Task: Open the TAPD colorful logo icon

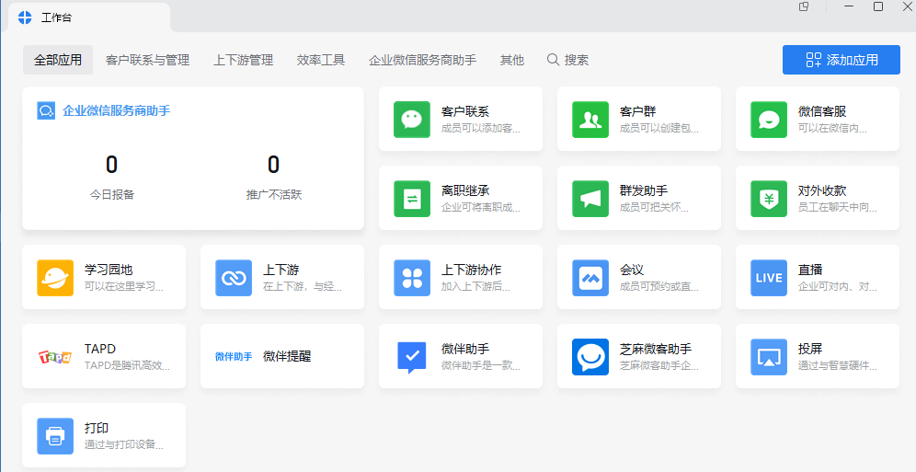Action: point(55,356)
